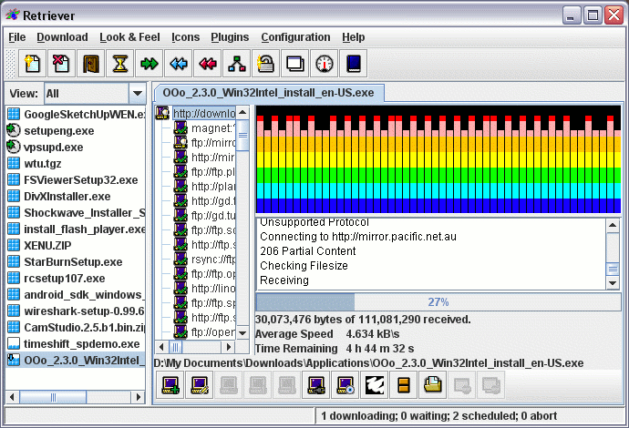Image resolution: width=629 pixels, height=428 pixels.
Task: Click the add mirror computer-with-plus icon
Action: (x=170, y=385)
